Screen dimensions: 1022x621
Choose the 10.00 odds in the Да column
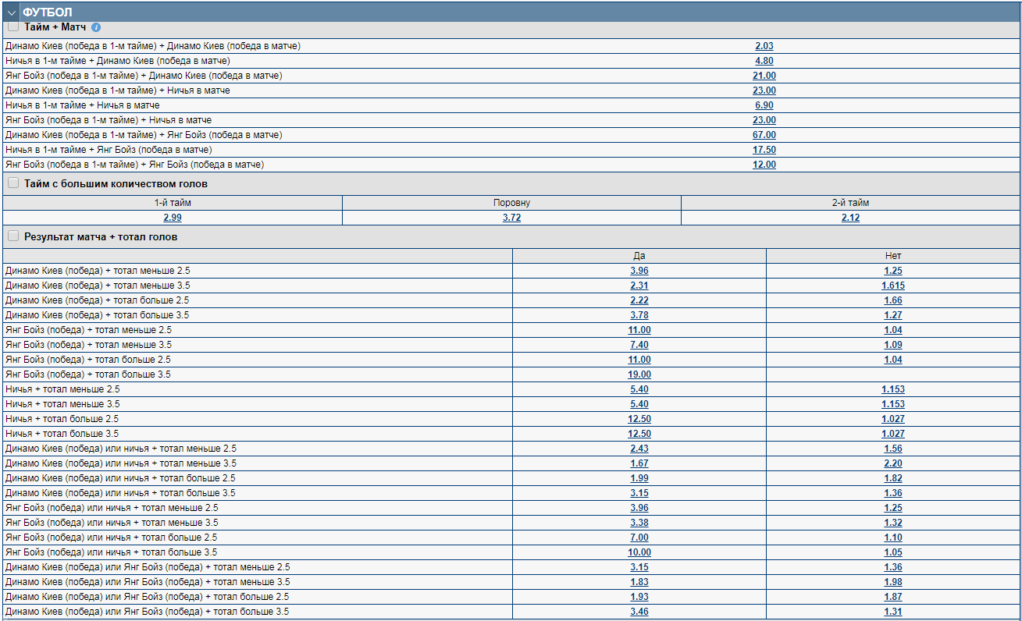[639, 552]
